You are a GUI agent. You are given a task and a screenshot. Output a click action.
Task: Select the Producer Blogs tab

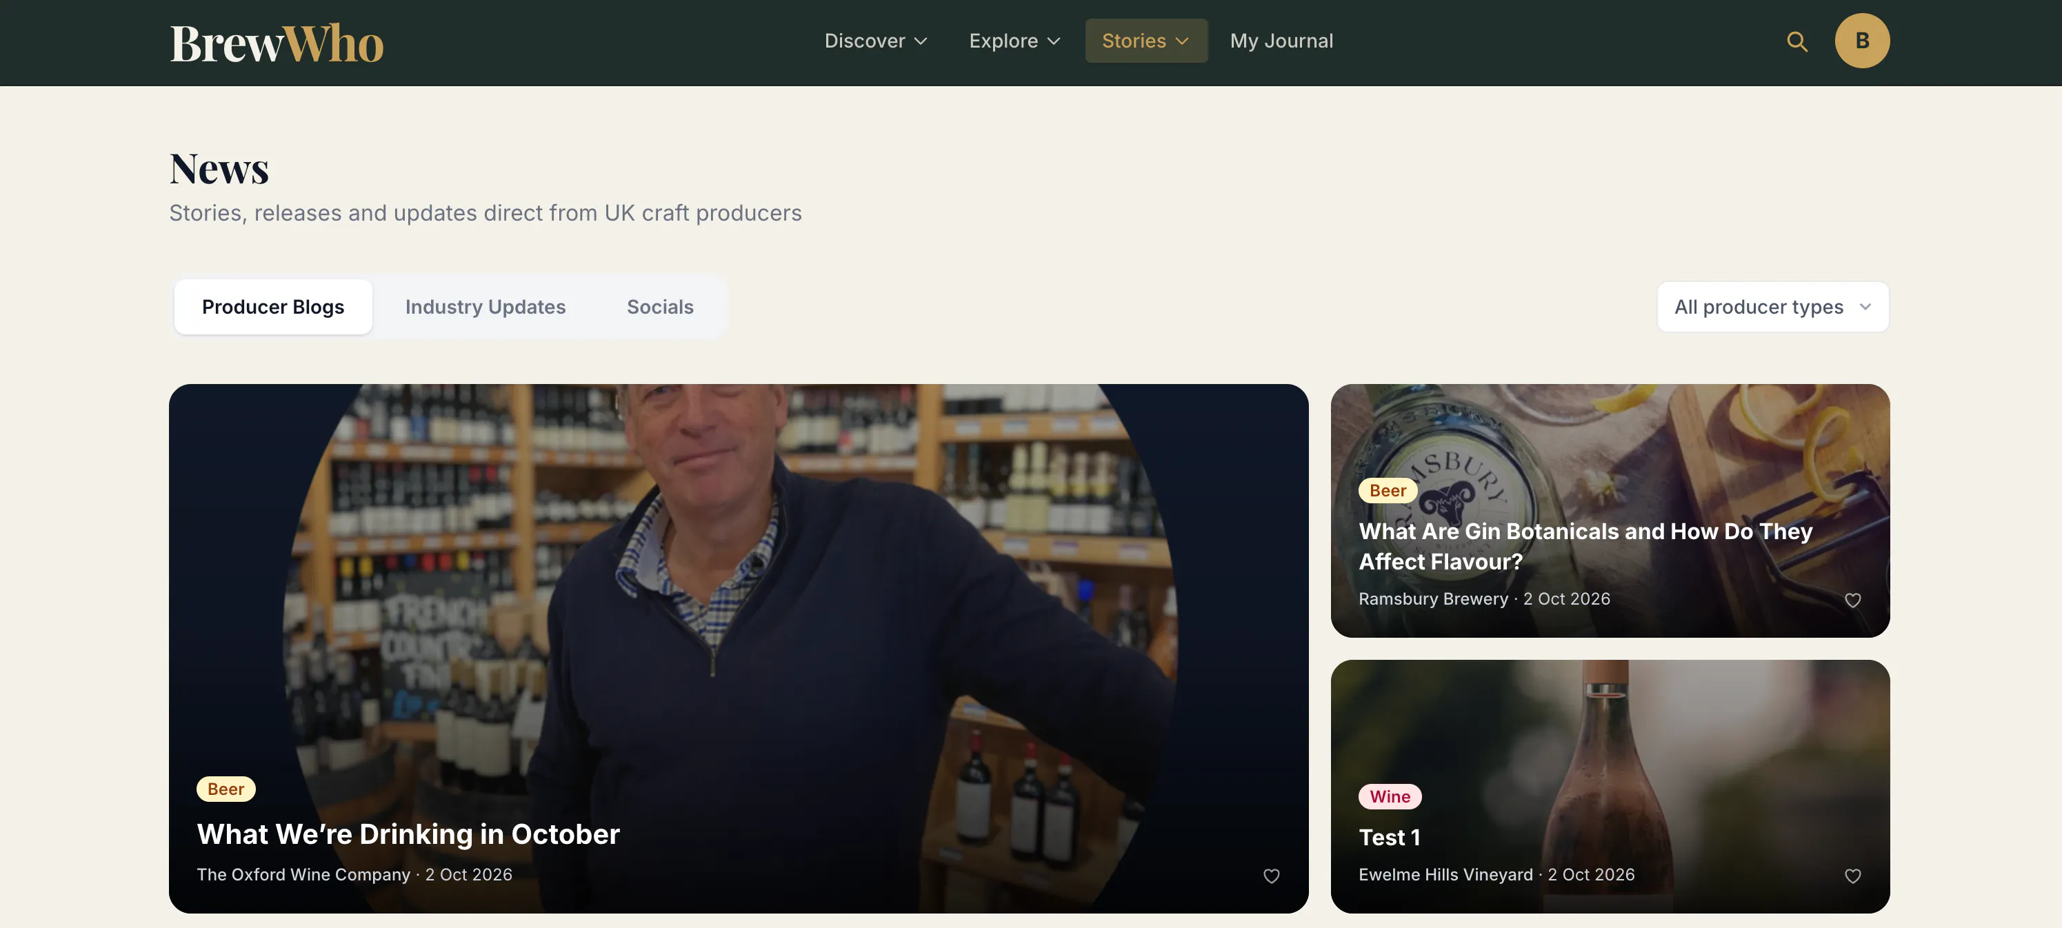coord(273,307)
